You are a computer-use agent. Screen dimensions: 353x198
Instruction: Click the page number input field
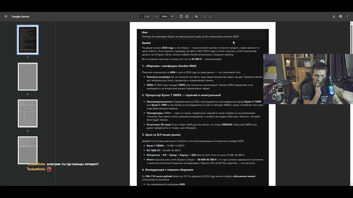pyautogui.click(x=142, y=16)
